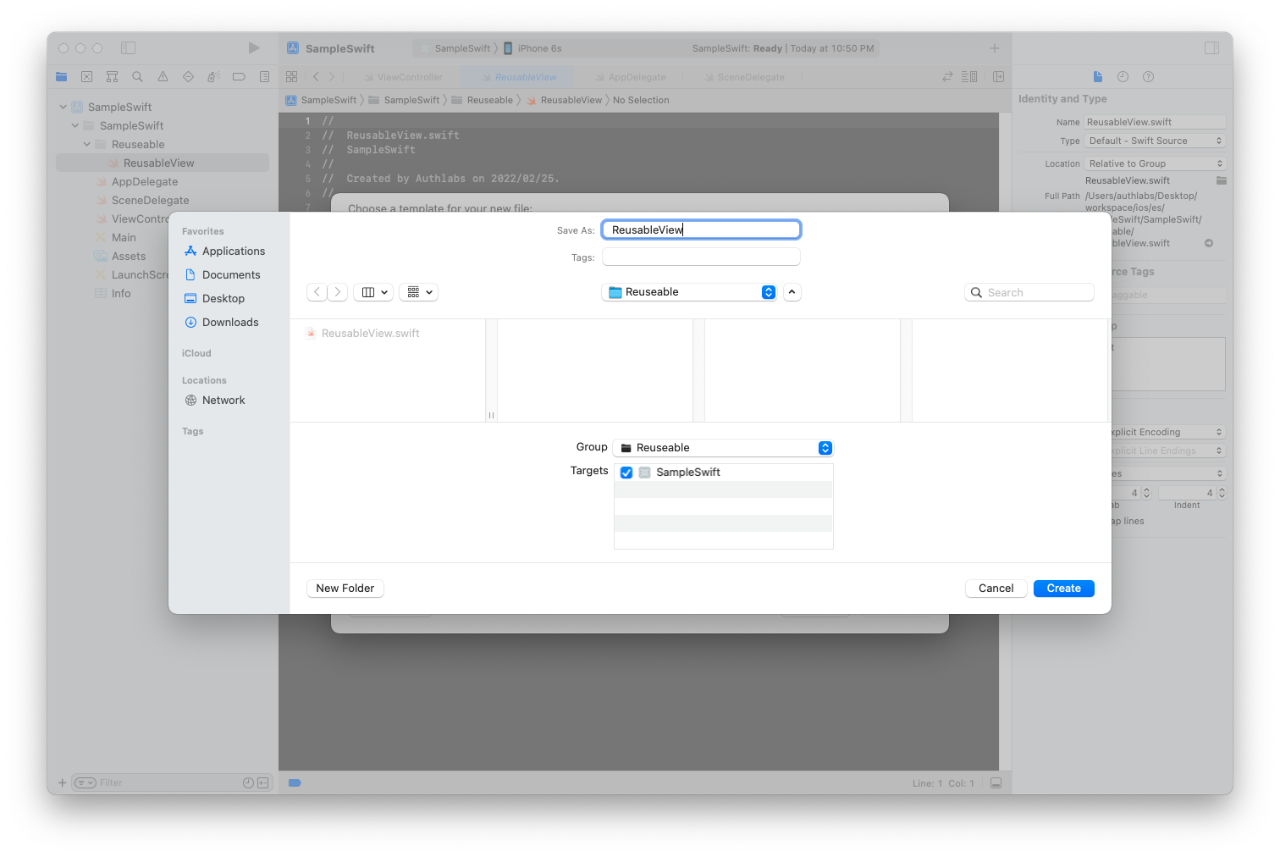The width and height of the screenshot is (1280, 857).
Task: Click the Save As name field
Action: 701,230
